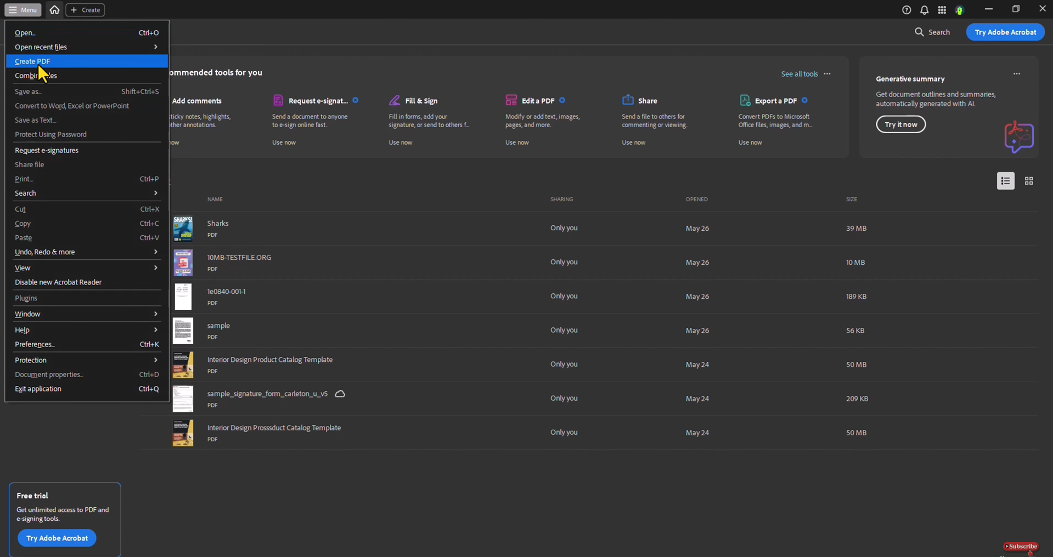Open the user profile avatar
Viewport: 1053px width, 557px height.
tap(959, 10)
